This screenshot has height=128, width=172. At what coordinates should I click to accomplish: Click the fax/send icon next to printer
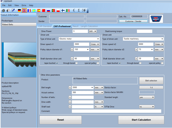[8, 11]
